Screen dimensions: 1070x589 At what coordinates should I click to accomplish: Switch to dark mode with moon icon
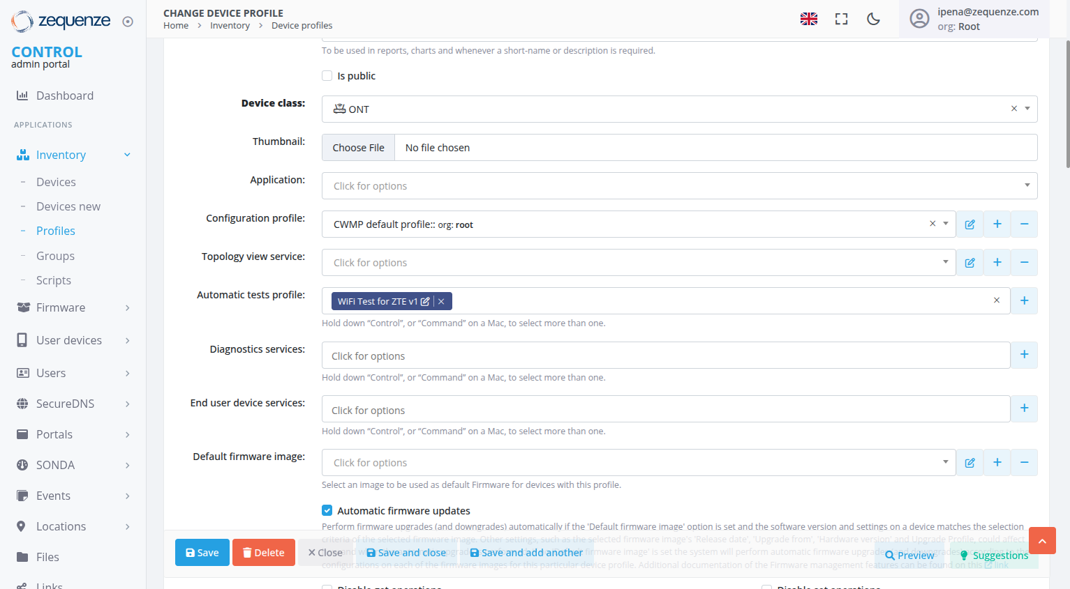click(x=873, y=19)
